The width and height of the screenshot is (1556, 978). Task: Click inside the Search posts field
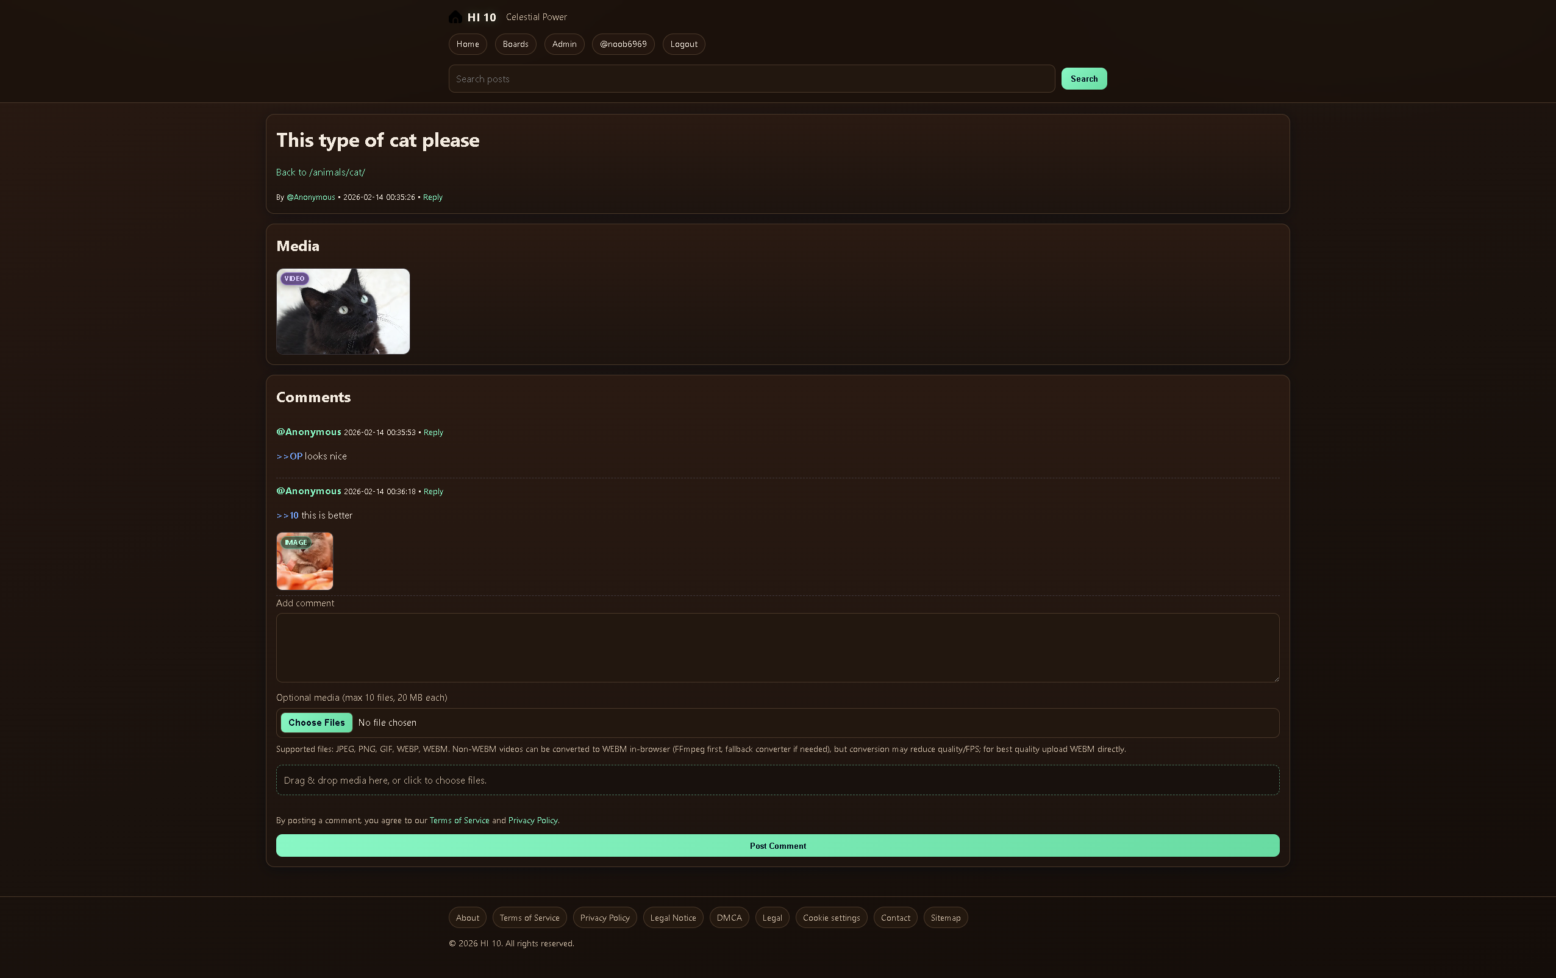[x=749, y=78]
